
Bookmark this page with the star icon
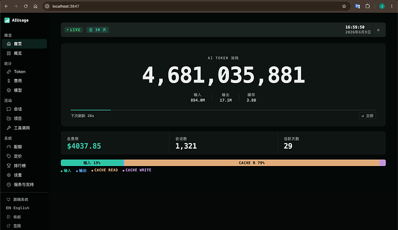tap(344, 6)
